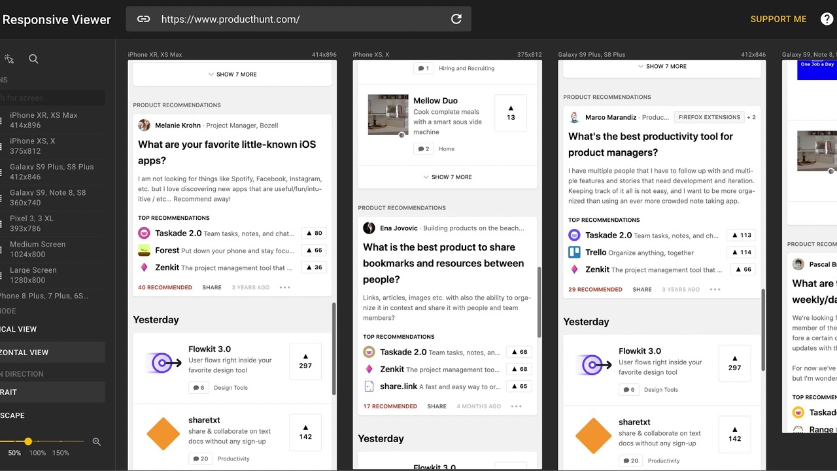The image size is (837, 471).
Task: Select Medium Screen 1024x800 in sidebar
Action: pyautogui.click(x=52, y=249)
